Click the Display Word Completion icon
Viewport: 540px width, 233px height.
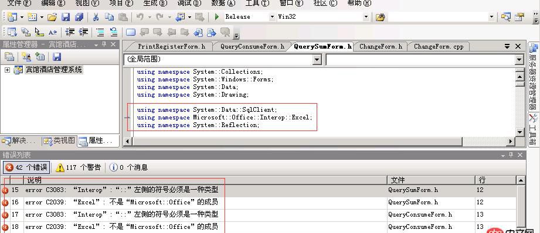click(53, 32)
